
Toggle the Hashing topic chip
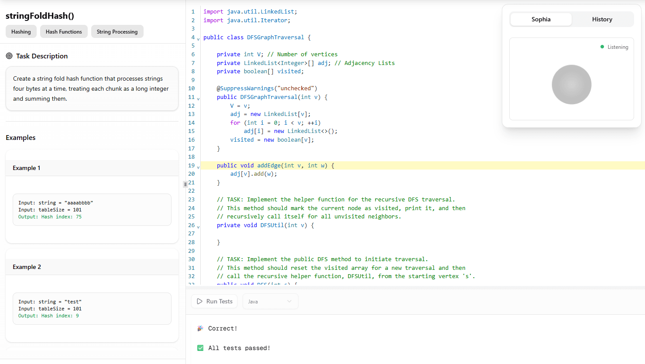pyautogui.click(x=21, y=31)
